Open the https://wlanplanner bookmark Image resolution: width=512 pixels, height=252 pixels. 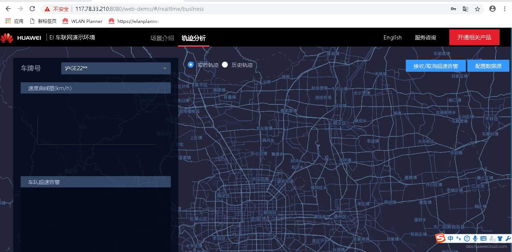[134, 21]
